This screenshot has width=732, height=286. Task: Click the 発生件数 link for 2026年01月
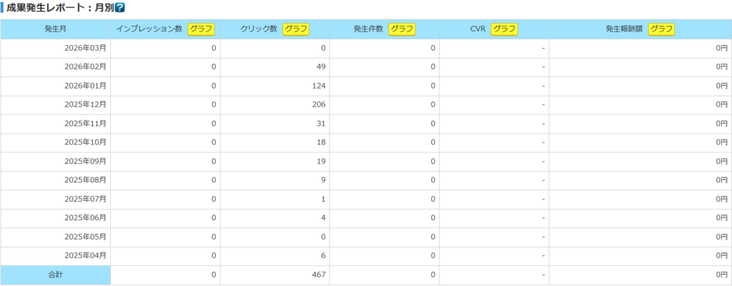click(433, 86)
